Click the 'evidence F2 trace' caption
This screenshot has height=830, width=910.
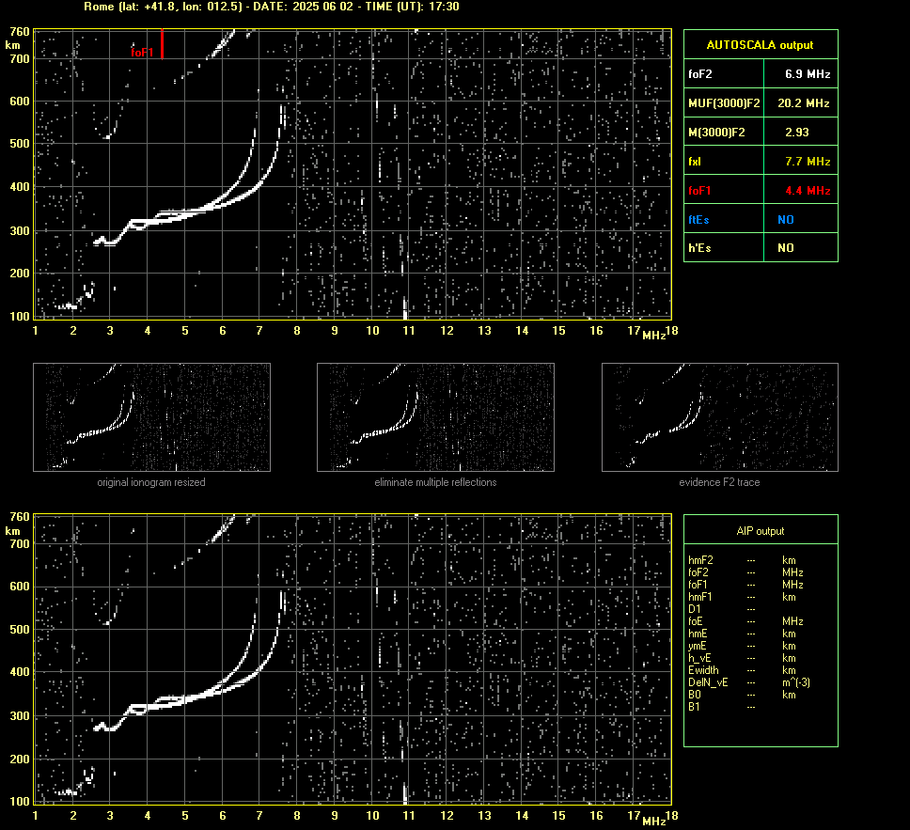(x=719, y=482)
